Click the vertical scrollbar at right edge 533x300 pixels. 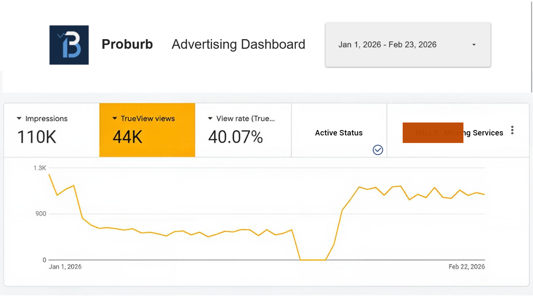[x=531, y=46]
